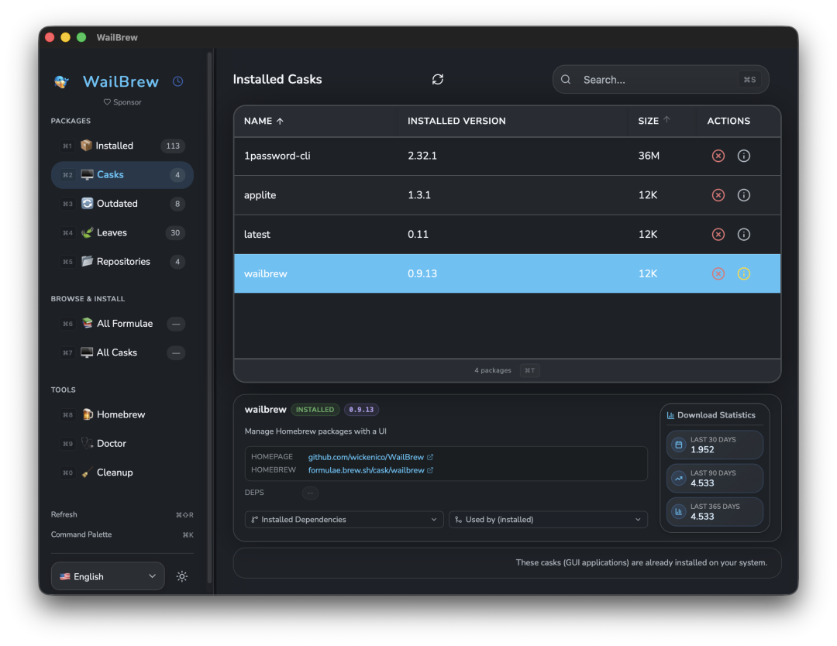Click the INSTALLED VERSION column header

(456, 121)
